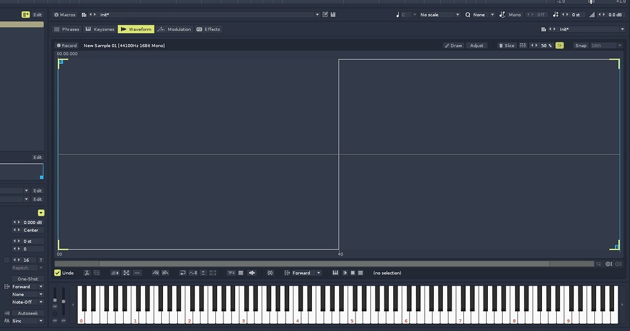
Task: Click the TFX process track effects icon
Action: click(231, 273)
